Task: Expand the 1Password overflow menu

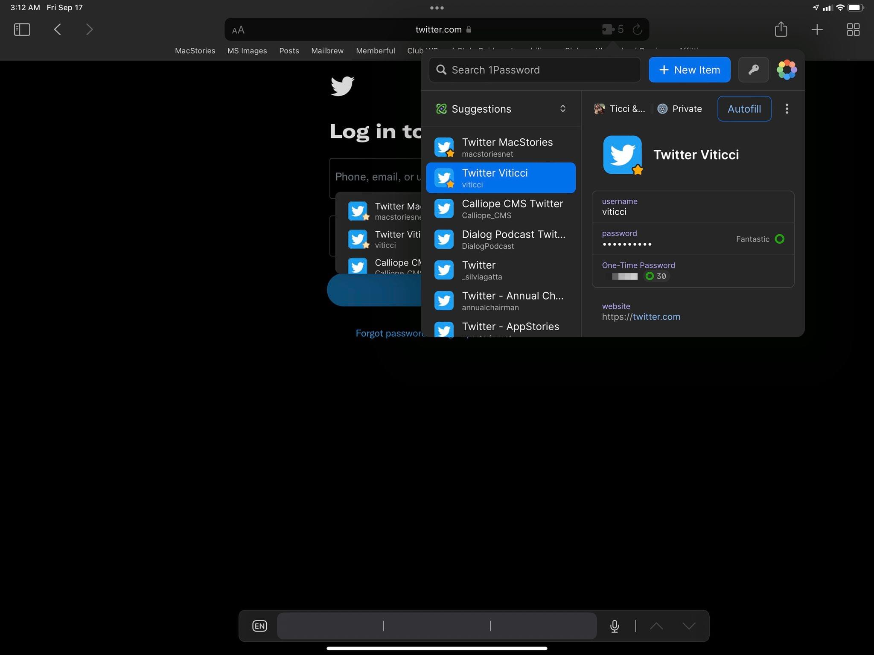Action: (787, 109)
